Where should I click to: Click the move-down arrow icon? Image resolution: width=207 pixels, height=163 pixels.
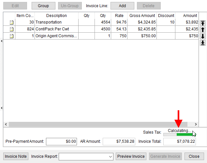tap(202, 36)
